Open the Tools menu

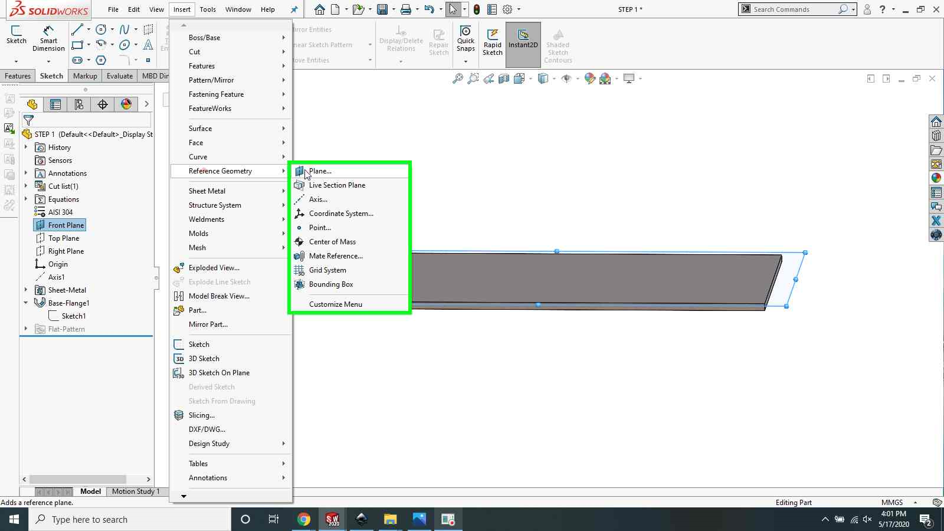coord(208,9)
